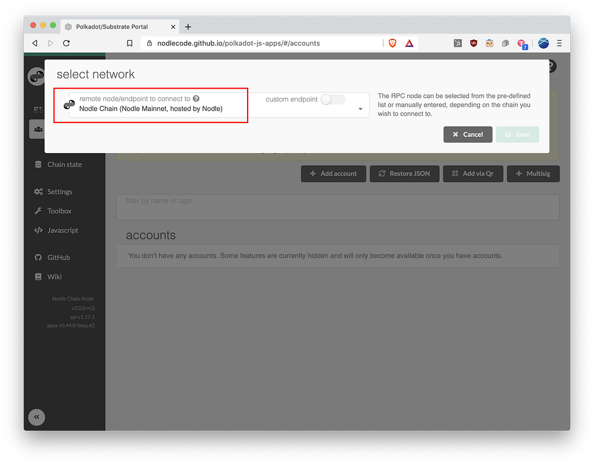Toggle the custom endpoint switch
Image resolution: width=594 pixels, height=464 pixels.
(332, 99)
